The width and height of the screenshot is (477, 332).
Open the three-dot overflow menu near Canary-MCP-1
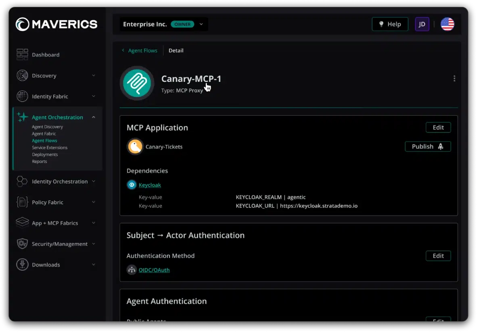454,78
